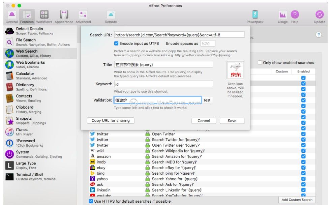This screenshot has width=330, height=205.
Task: Disable the wiki search Enabled checkbox
Action: point(303,151)
